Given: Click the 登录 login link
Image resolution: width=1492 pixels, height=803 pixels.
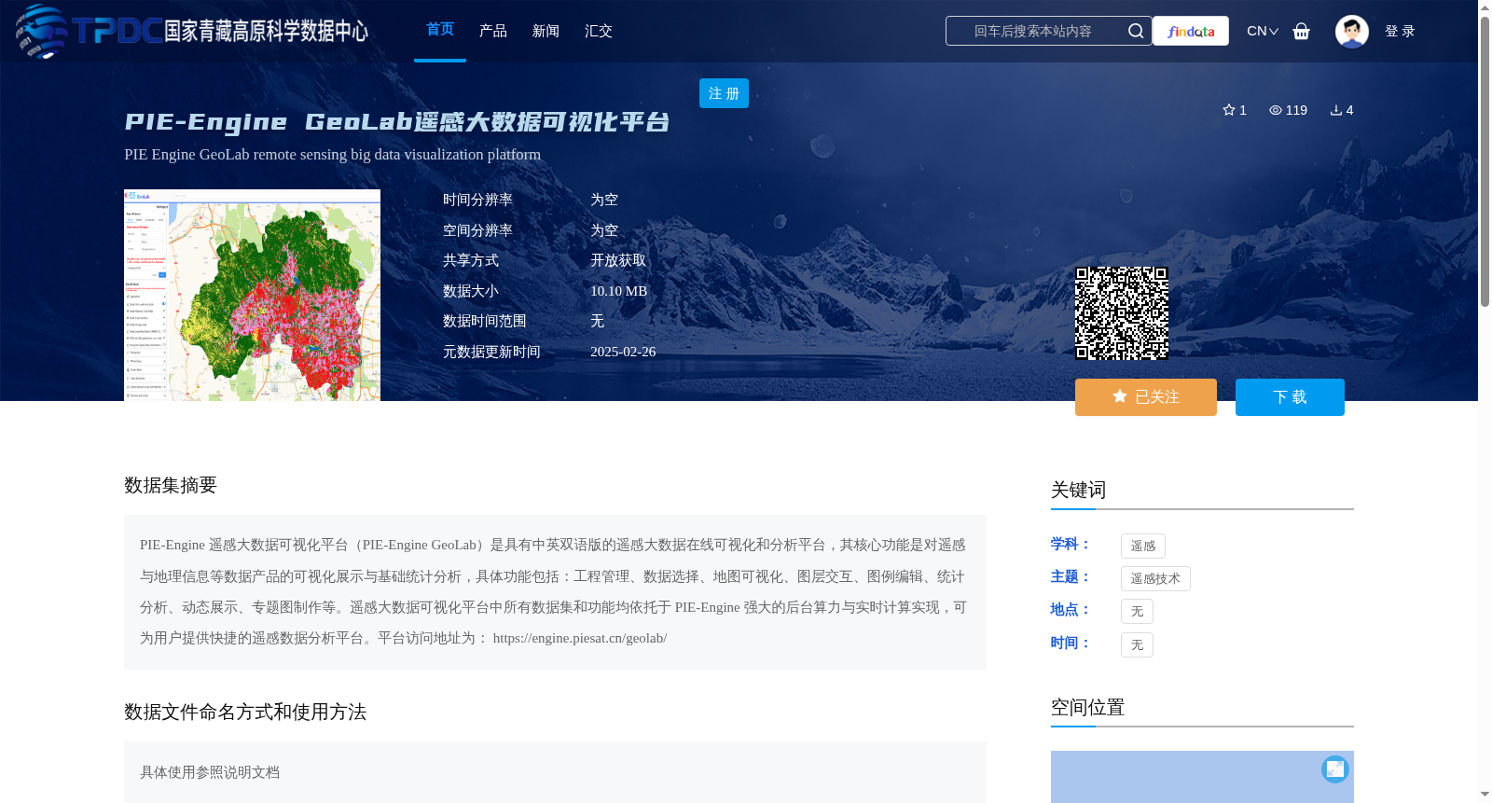Looking at the screenshot, I should pos(1400,31).
